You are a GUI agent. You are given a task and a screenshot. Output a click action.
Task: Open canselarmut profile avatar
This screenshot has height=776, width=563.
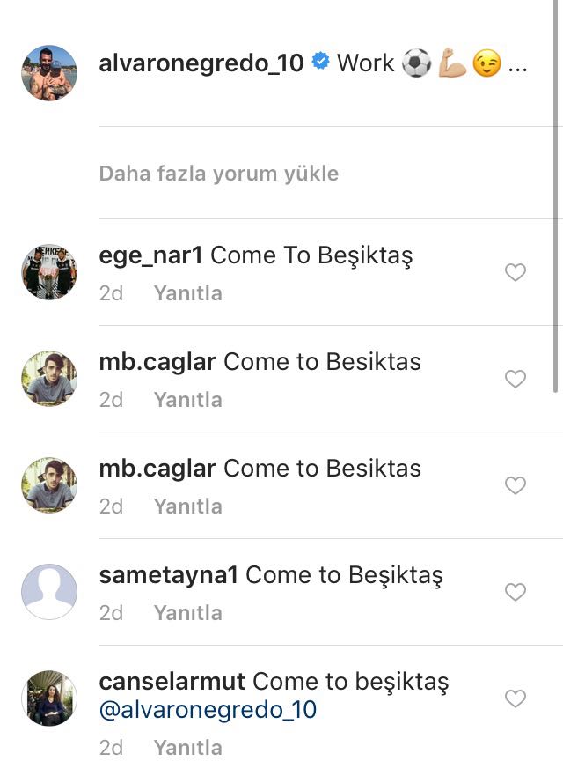tap(49, 698)
